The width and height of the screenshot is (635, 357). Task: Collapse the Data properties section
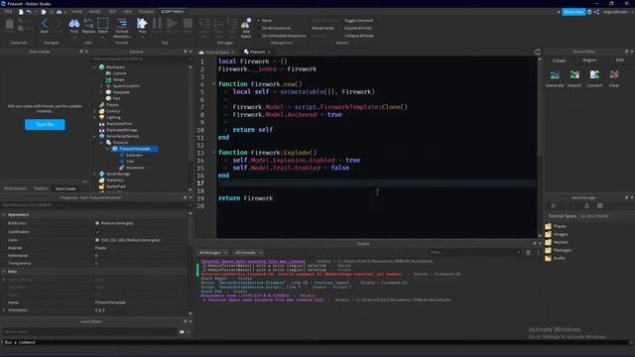click(x=4, y=271)
